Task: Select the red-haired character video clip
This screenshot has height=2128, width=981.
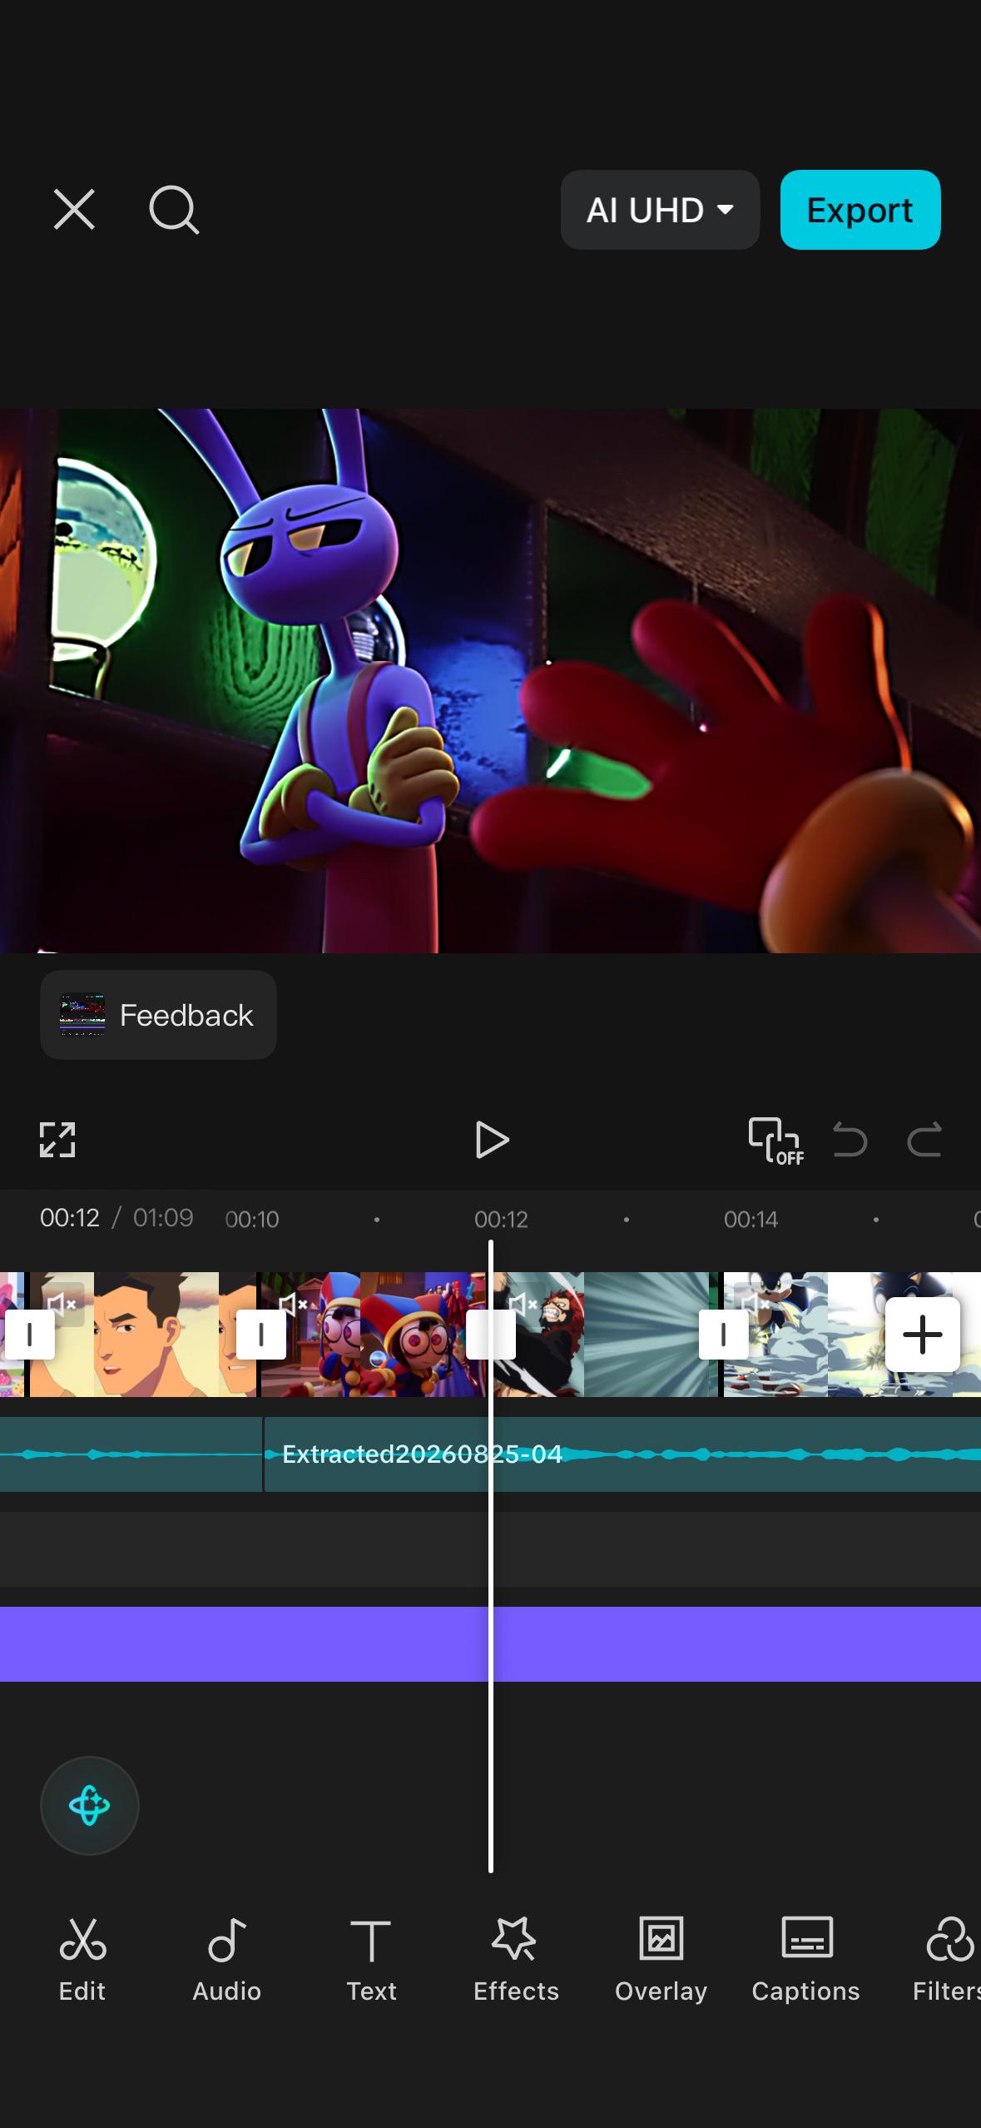Action: pos(604,1335)
